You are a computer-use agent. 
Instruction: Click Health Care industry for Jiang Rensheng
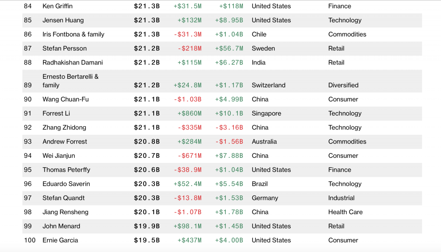click(x=345, y=212)
